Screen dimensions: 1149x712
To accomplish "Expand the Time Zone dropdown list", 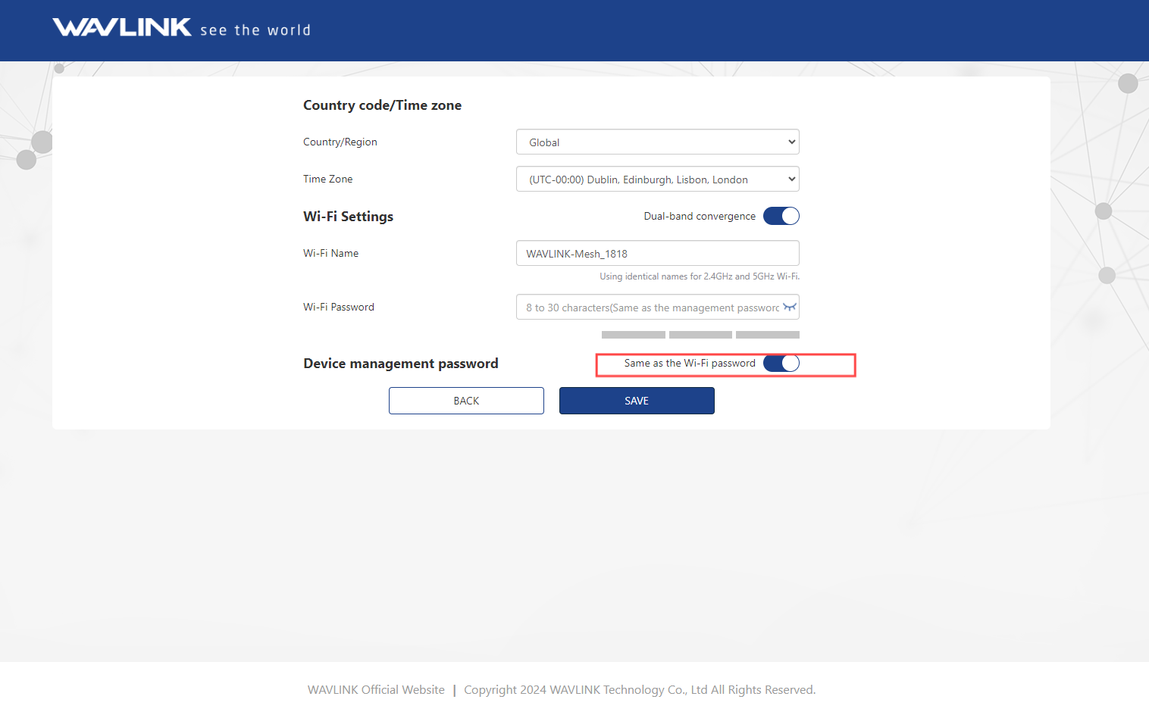I will 657,180.
